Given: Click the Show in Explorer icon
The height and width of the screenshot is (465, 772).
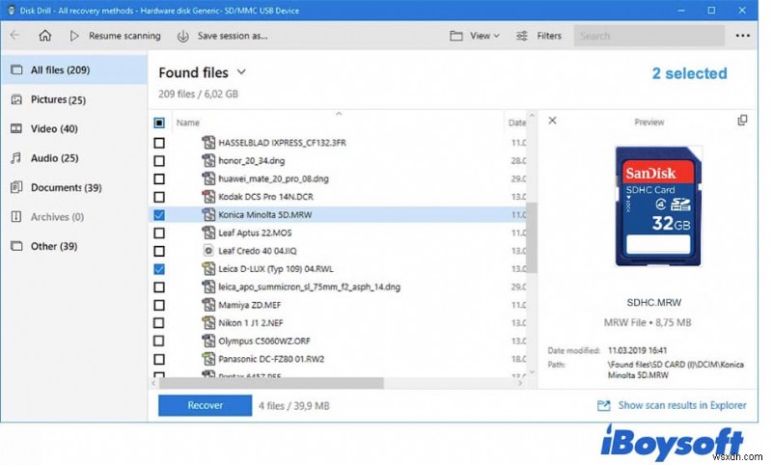Looking at the screenshot, I should tap(604, 405).
